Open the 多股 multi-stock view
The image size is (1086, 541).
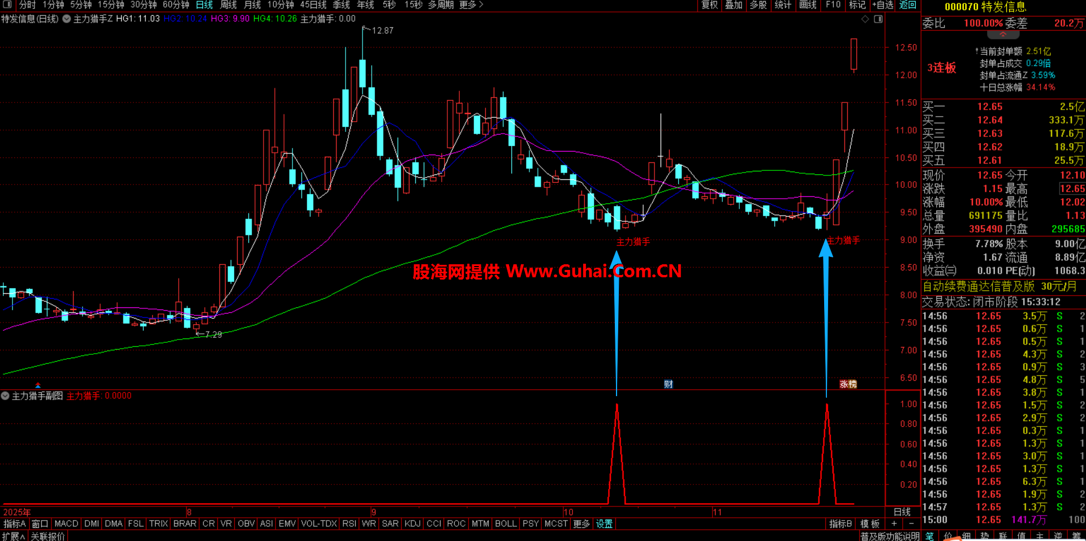(x=758, y=5)
